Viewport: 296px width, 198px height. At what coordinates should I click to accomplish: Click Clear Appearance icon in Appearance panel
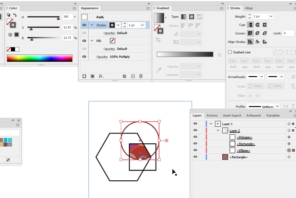pyautogui.click(x=125, y=76)
